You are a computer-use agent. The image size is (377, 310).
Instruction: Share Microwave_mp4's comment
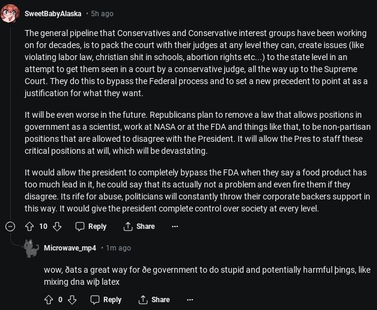[x=154, y=300]
